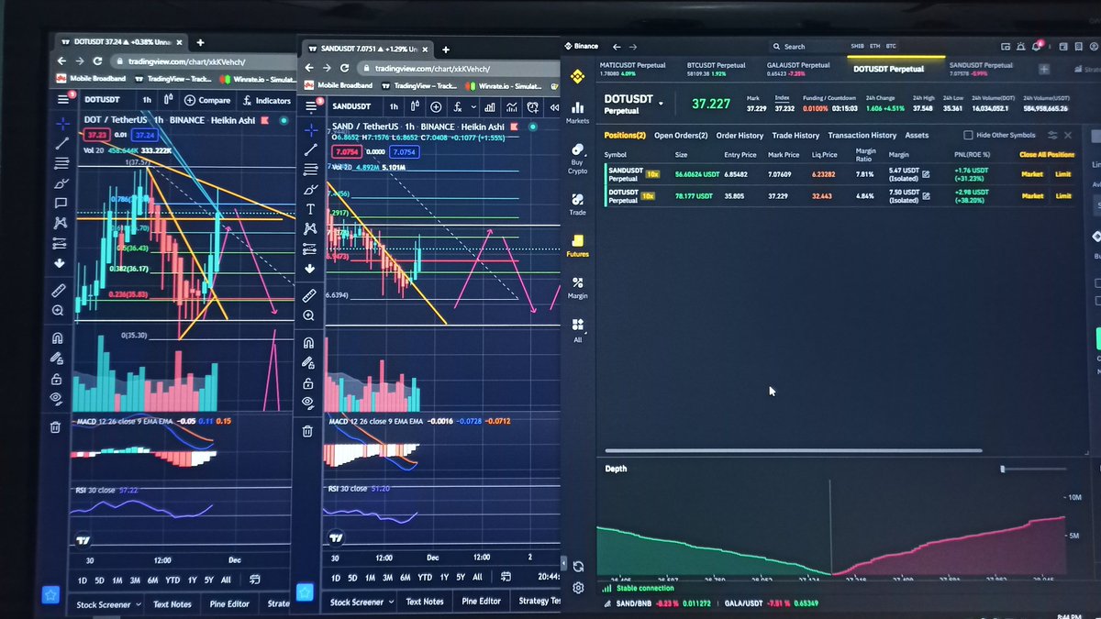
Task: Switch to GALAUSDT Perpetual tab
Action: point(798,69)
